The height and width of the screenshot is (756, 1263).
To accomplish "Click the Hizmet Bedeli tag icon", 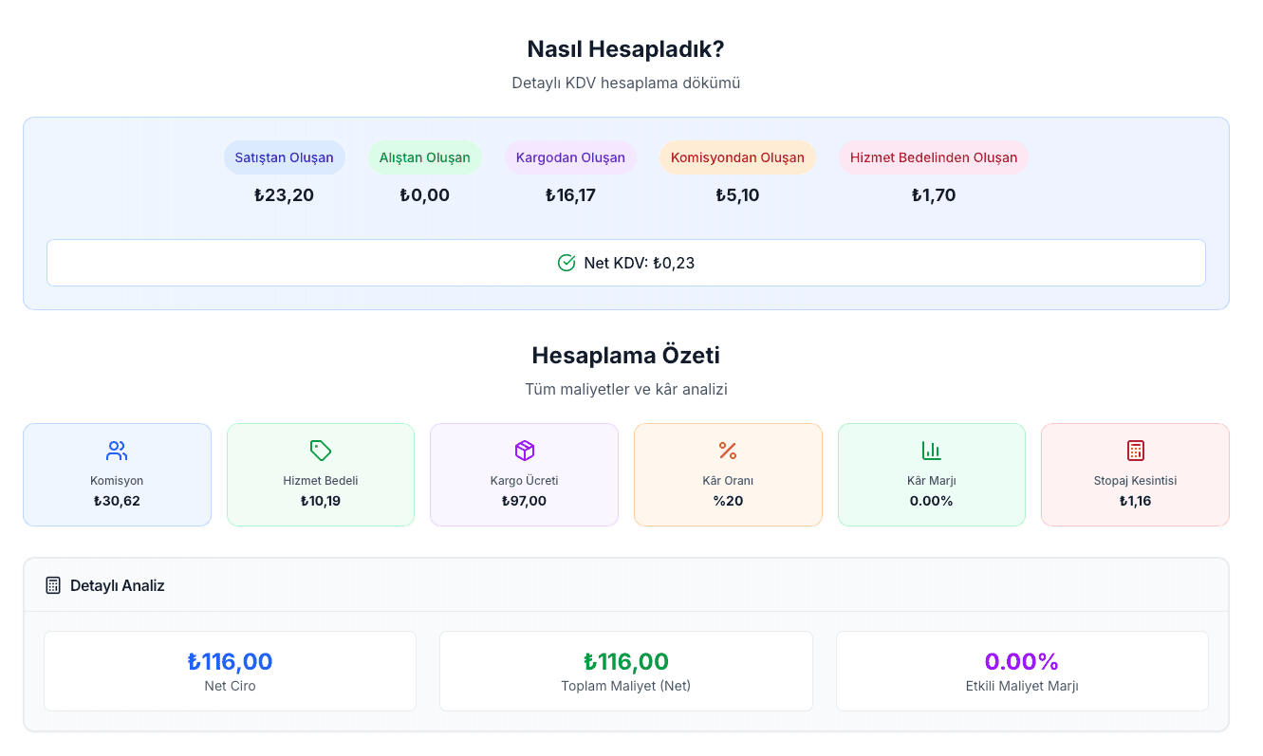I will [x=321, y=451].
